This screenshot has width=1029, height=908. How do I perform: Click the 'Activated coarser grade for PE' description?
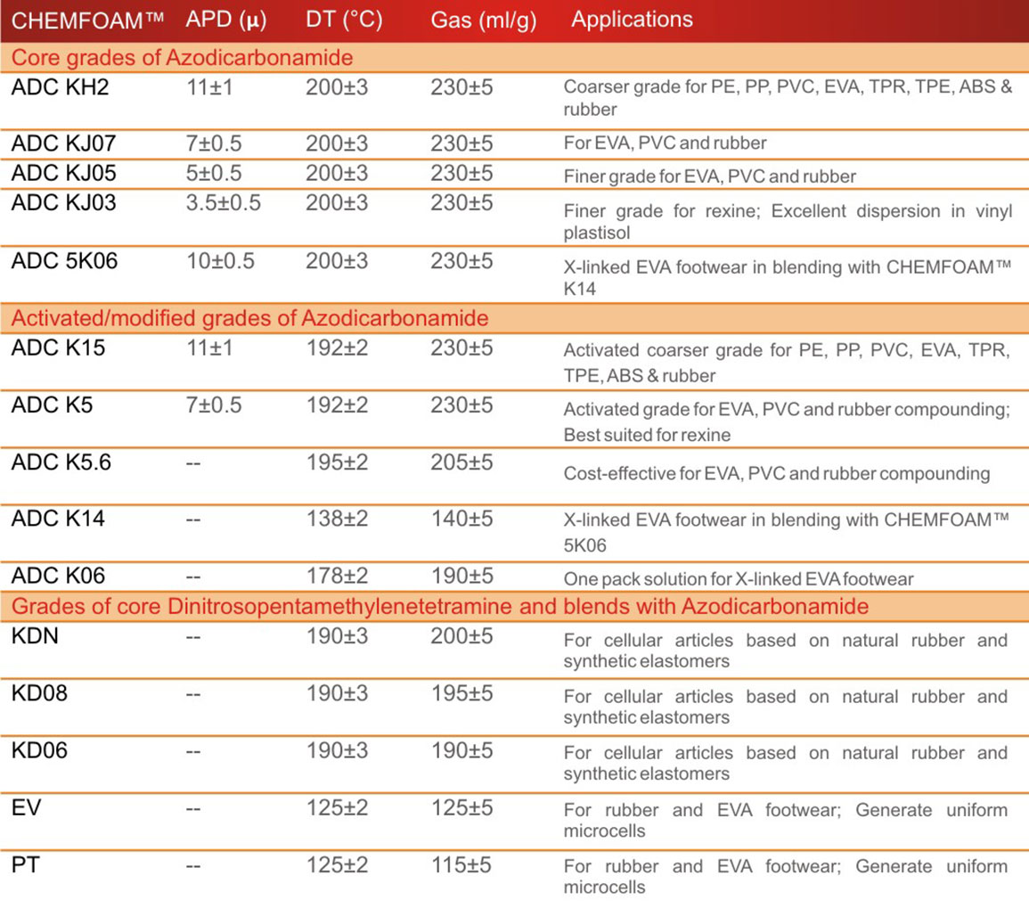point(786,363)
